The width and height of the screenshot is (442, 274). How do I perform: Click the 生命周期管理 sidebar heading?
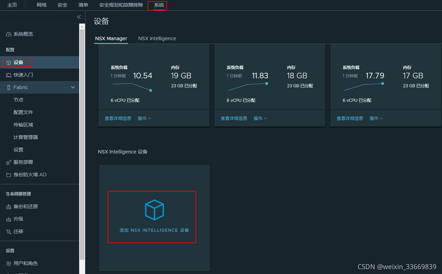18,194
